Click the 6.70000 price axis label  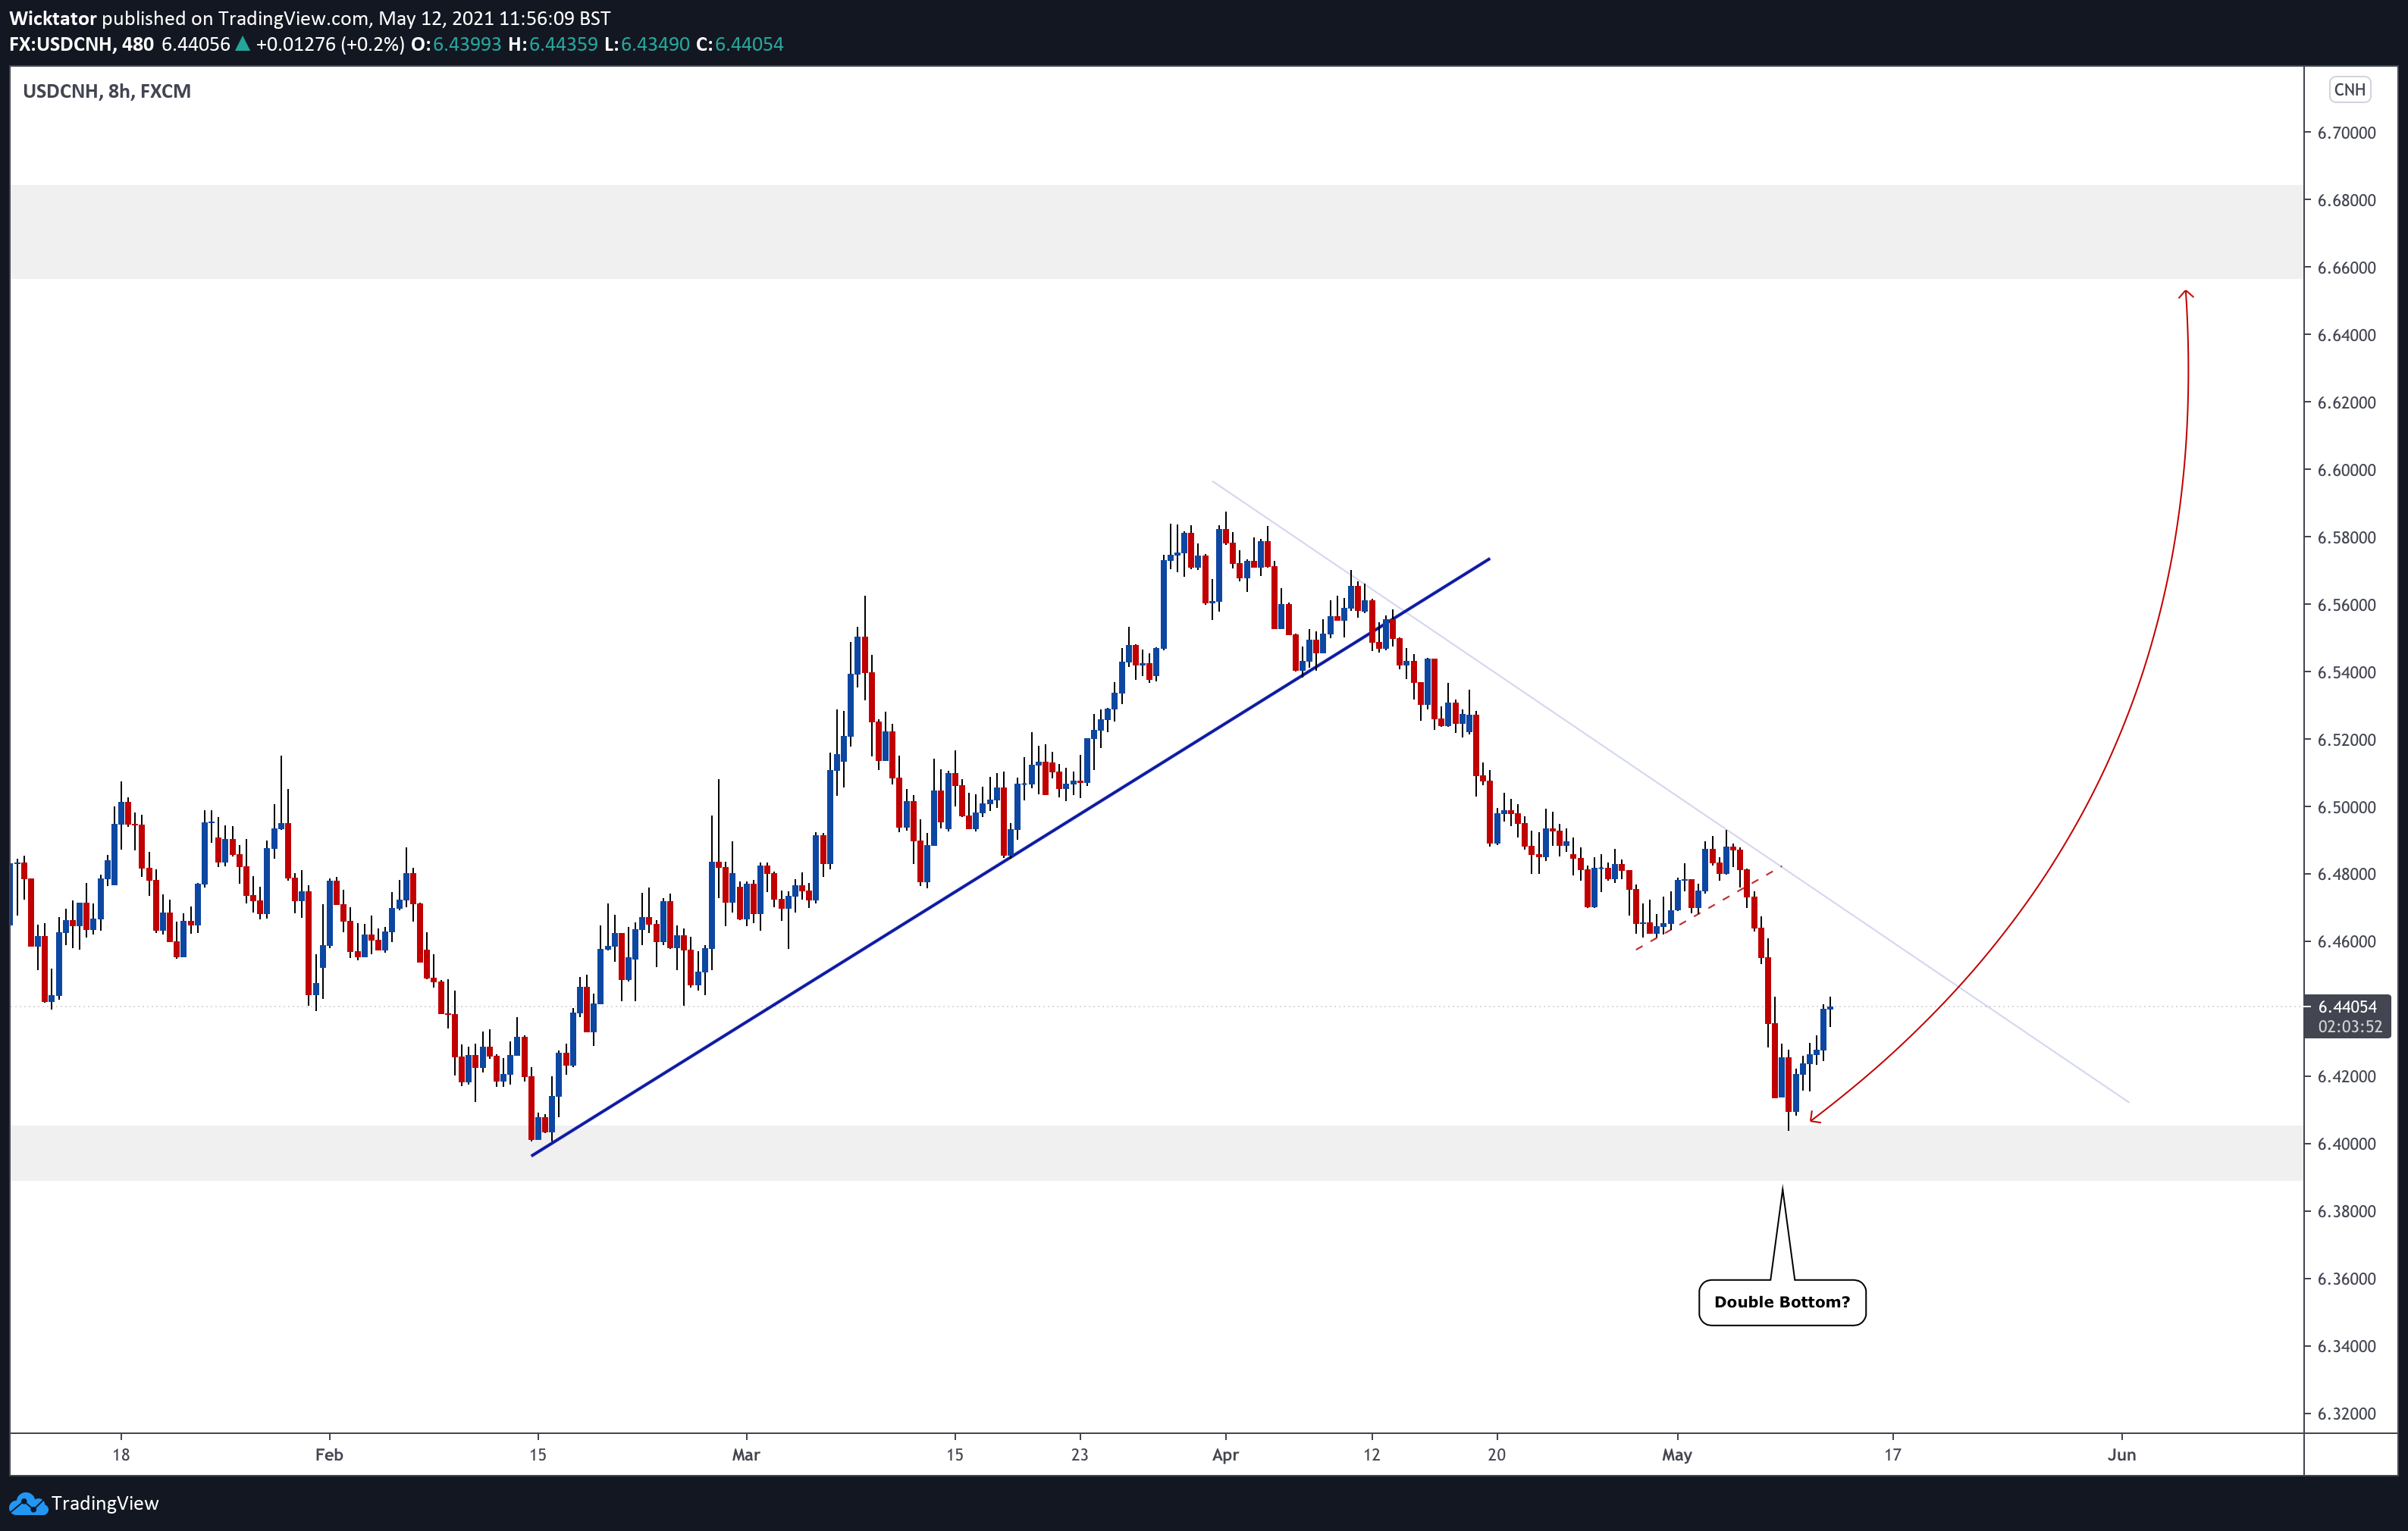[x=2346, y=133]
